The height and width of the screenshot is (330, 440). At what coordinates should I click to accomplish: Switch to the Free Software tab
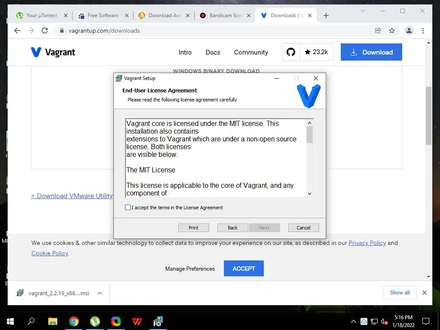tap(103, 15)
